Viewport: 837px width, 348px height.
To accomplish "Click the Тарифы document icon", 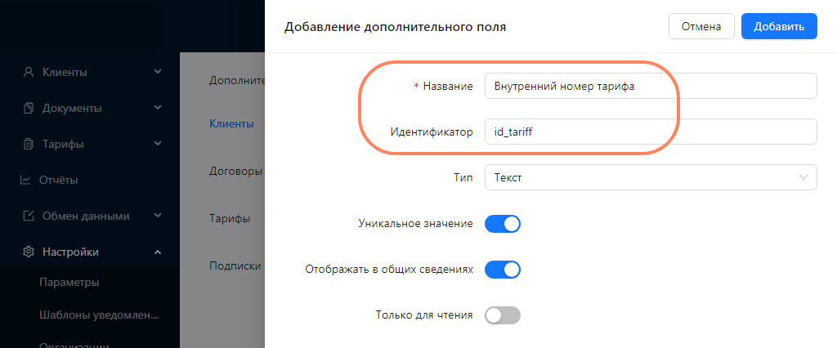I will 29,144.
